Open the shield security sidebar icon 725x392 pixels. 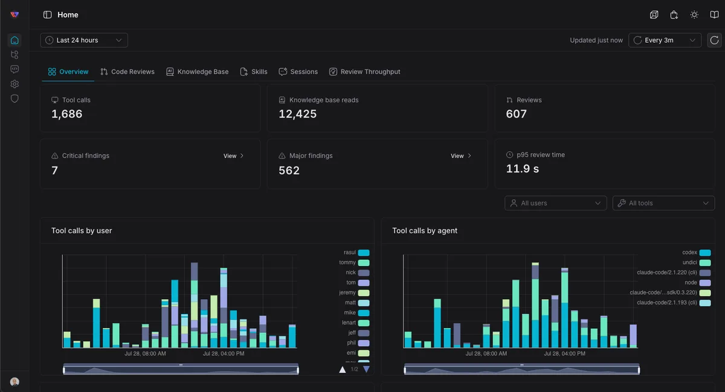click(14, 98)
